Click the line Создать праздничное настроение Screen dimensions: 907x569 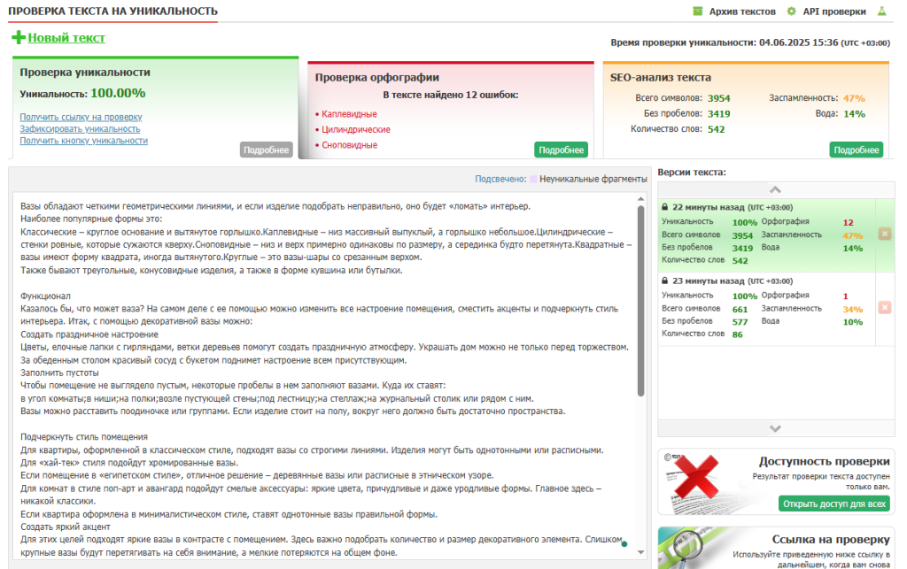pyautogui.click(x=89, y=334)
